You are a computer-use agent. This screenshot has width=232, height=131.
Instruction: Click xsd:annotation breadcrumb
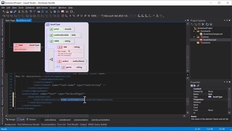tap(81, 120)
